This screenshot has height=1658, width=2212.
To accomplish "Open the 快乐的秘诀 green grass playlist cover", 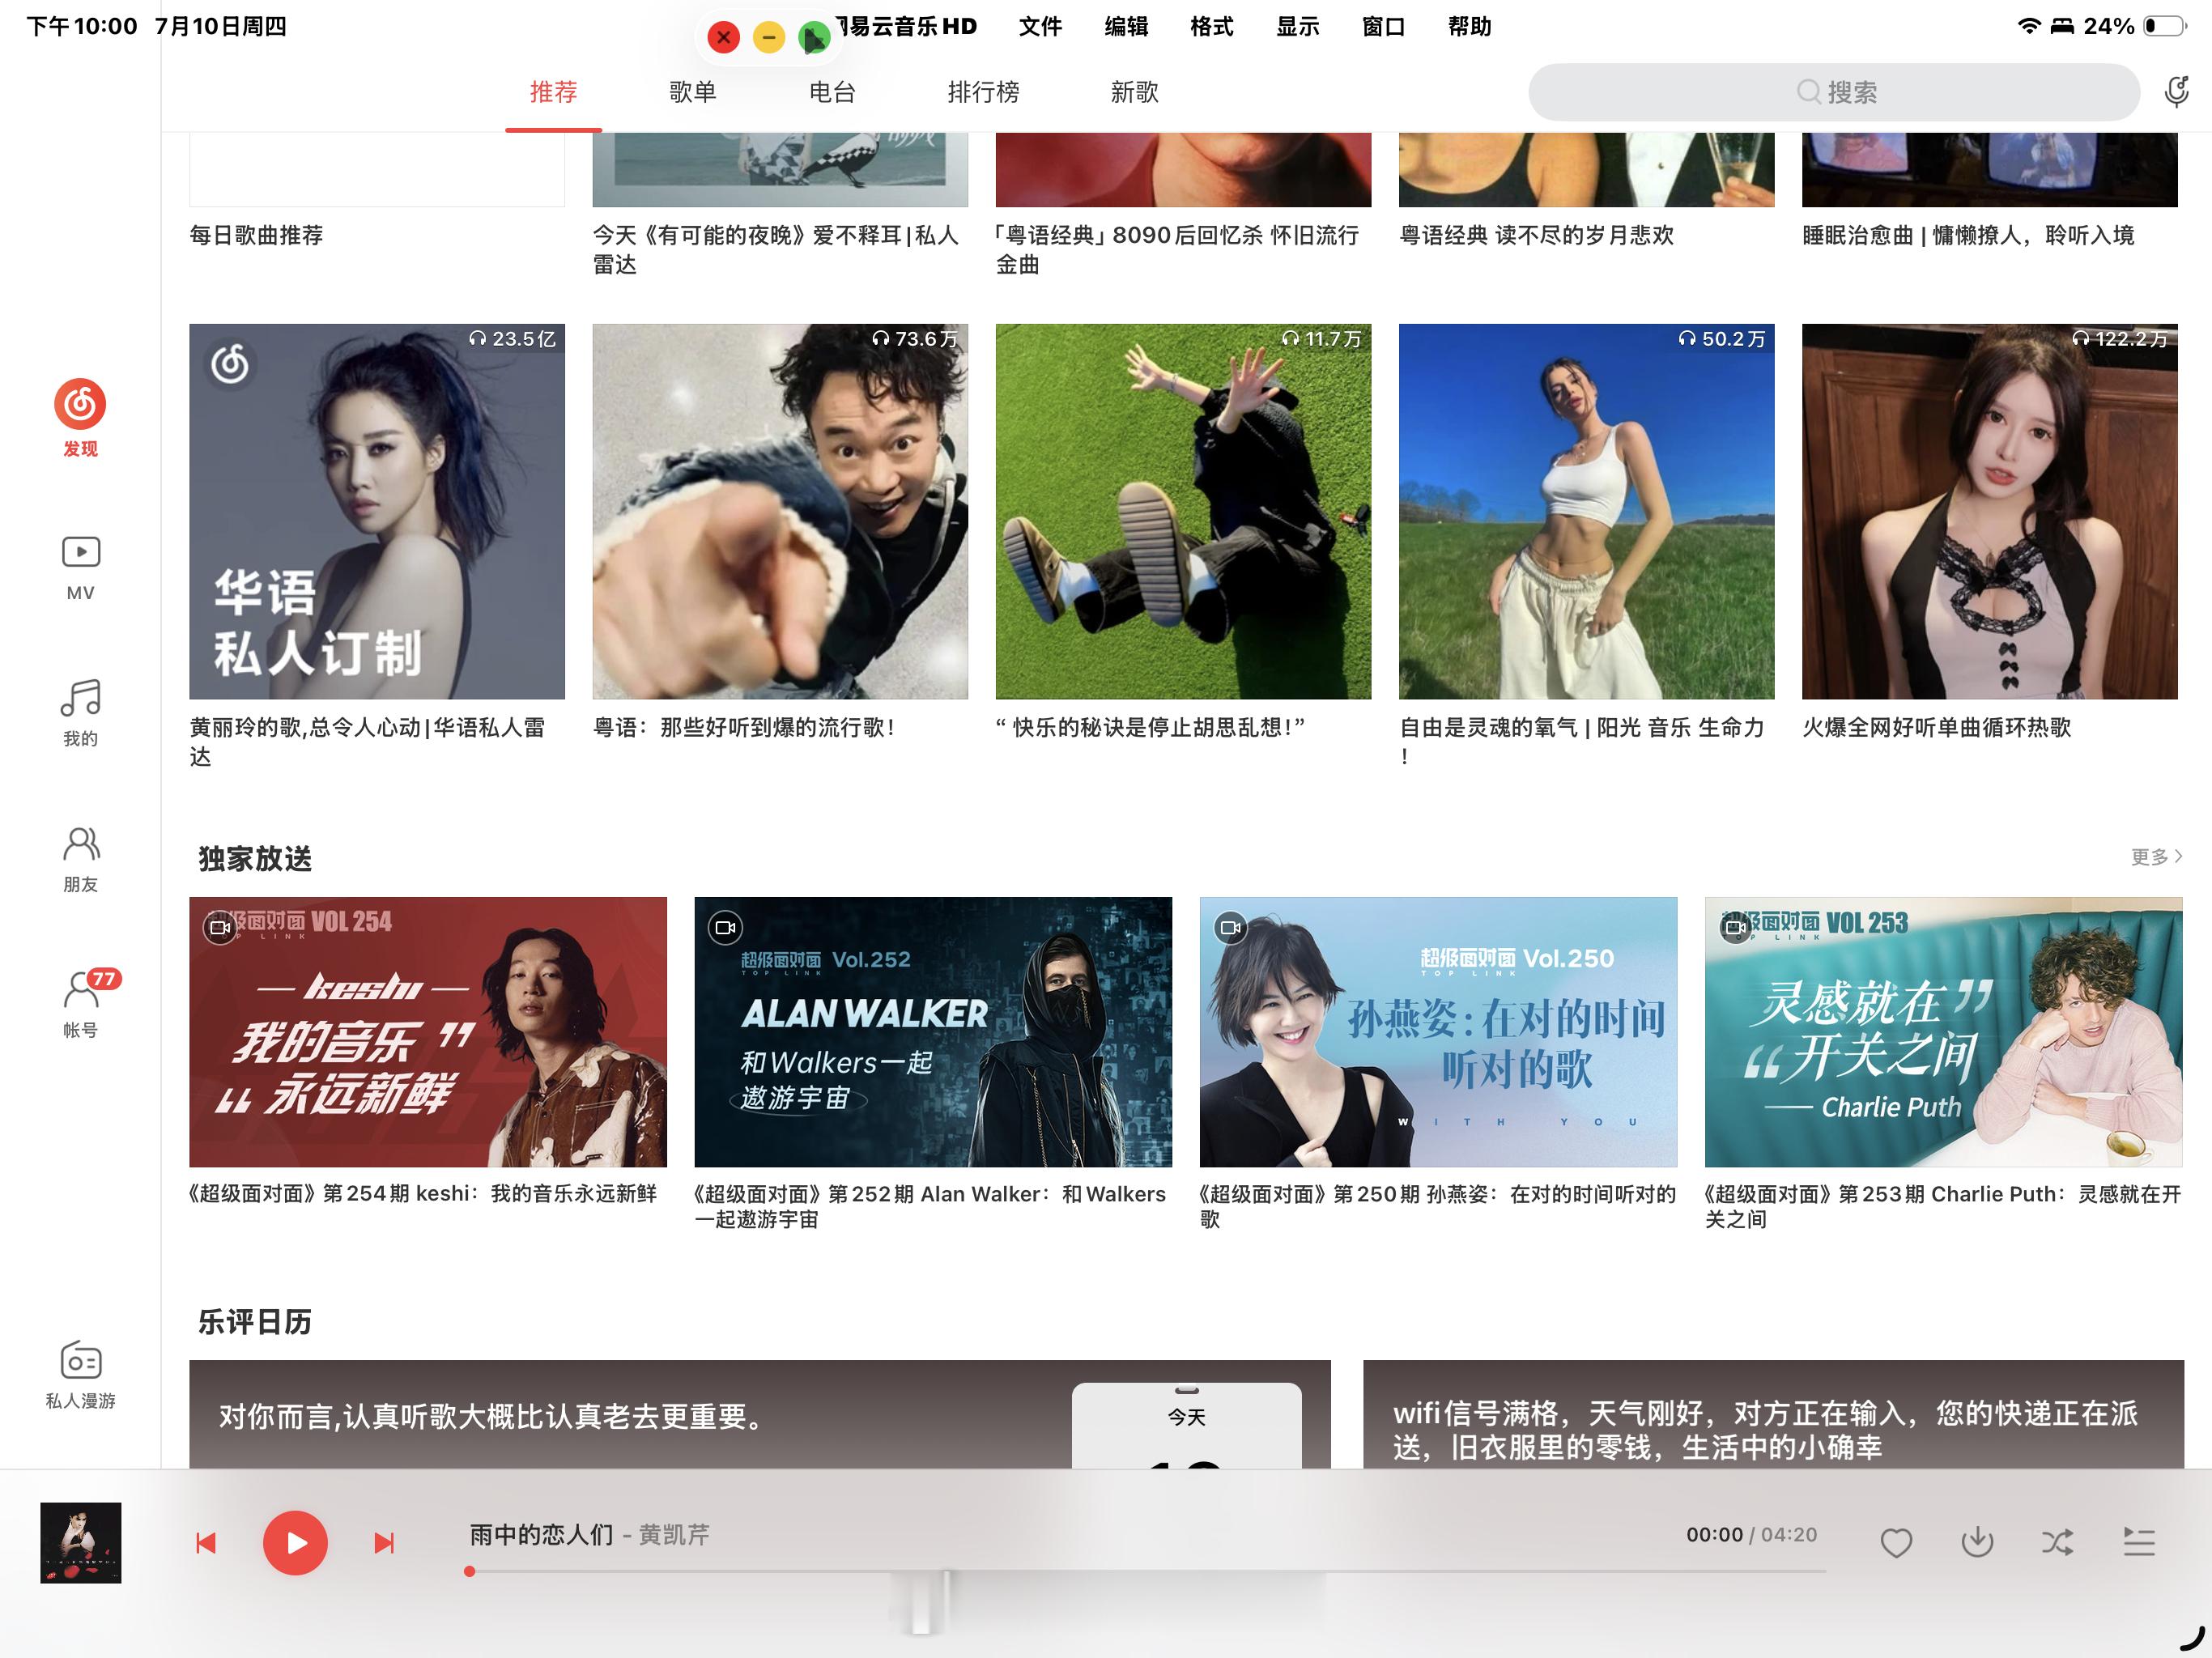I will (1183, 511).
